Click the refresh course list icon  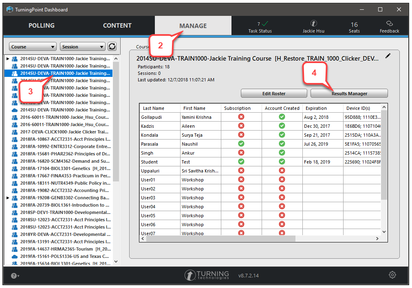tap(112, 46)
